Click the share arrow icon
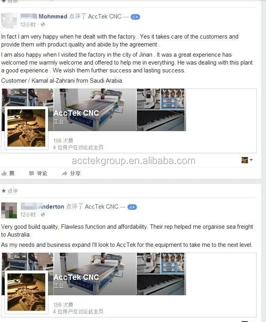Screen dimensions: 266x322 [65, 174]
